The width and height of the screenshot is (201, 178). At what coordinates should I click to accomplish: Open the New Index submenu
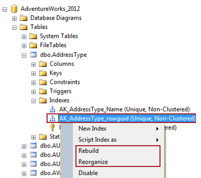[118, 129]
